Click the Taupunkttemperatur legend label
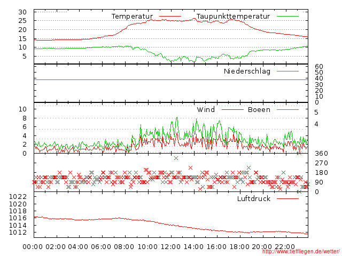The image size is (342, 256). coord(233,17)
